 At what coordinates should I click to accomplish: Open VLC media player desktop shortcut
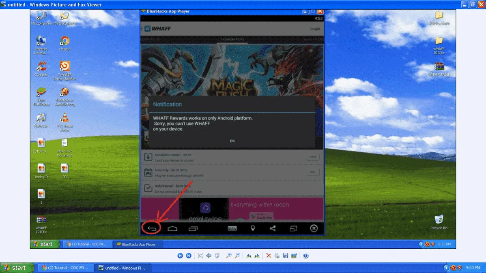[x=65, y=122]
